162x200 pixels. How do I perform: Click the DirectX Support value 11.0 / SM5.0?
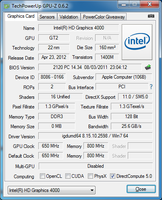point(135,97)
